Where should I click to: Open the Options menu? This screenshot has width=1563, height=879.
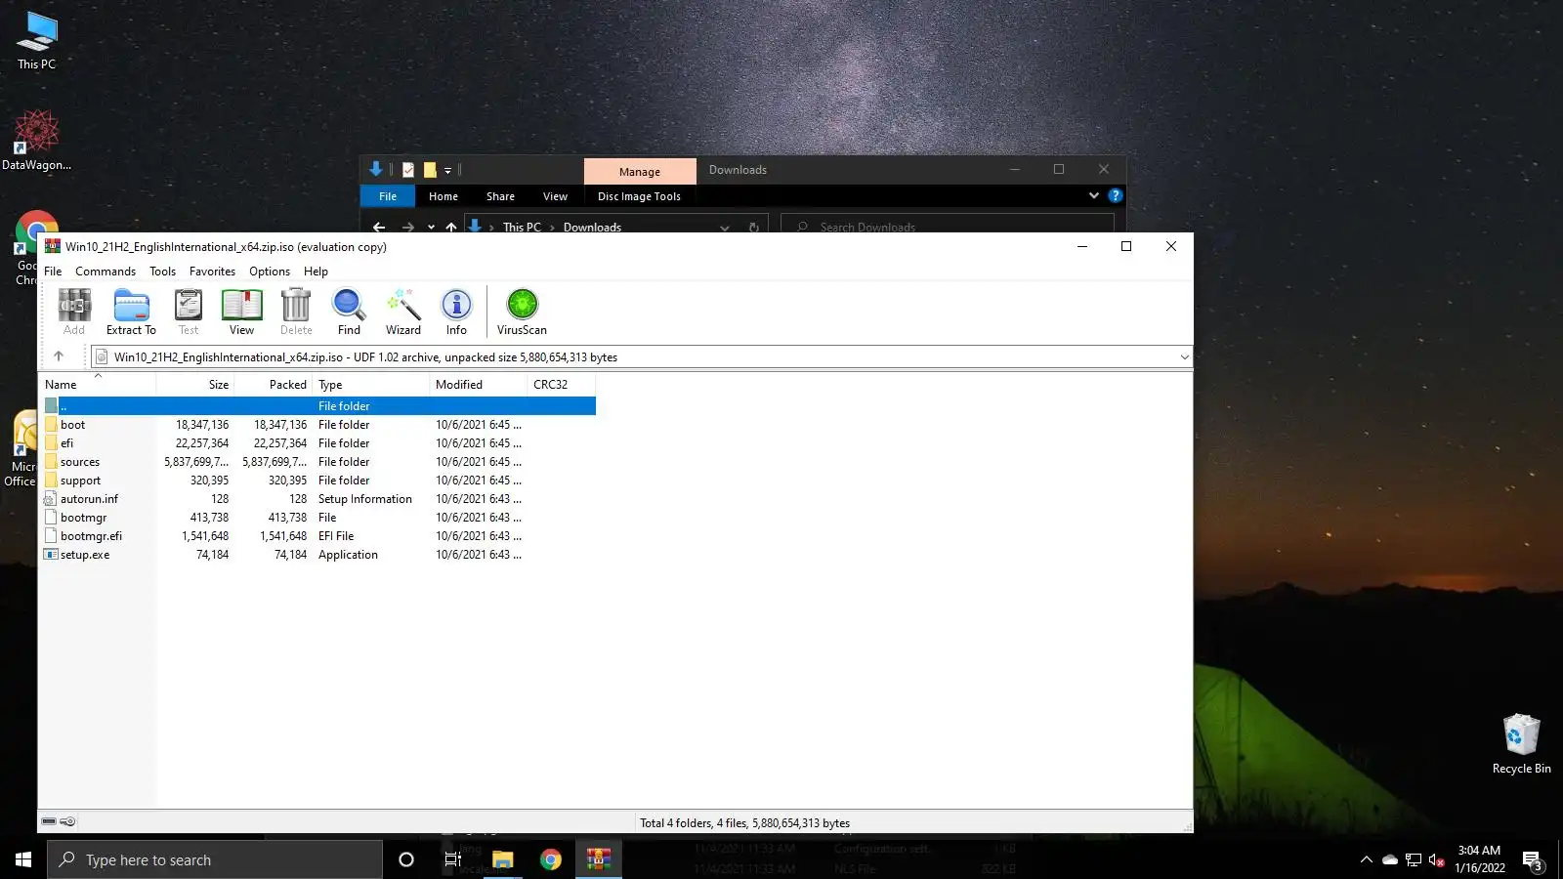pyautogui.click(x=270, y=272)
